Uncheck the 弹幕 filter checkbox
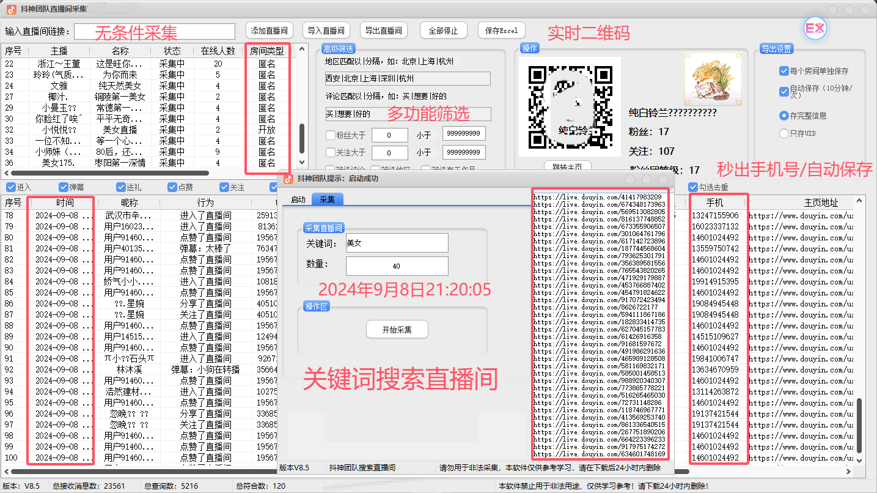The height and width of the screenshot is (493, 877). click(64, 187)
